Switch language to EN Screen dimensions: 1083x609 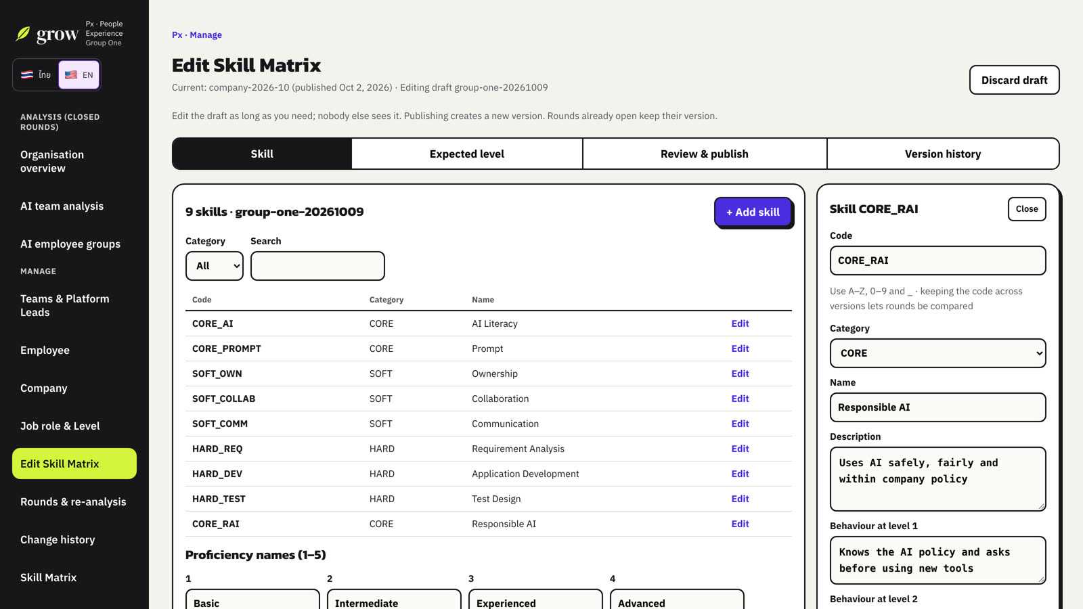79,74
